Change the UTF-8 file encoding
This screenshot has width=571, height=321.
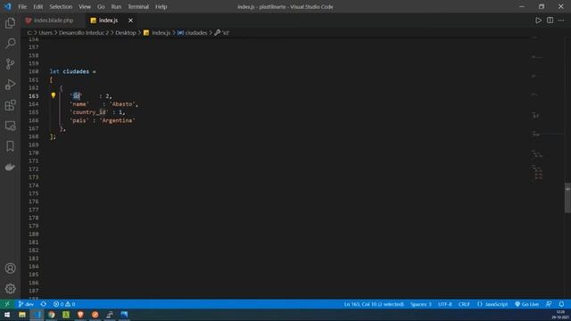coord(445,304)
